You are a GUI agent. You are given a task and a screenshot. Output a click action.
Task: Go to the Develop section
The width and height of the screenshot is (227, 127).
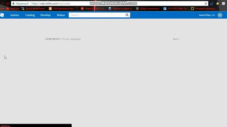point(45,15)
